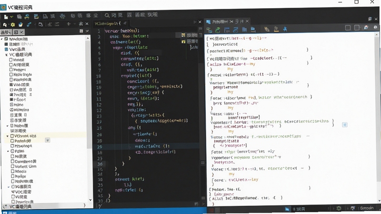Image resolution: width=381 pixels, height=214 pixels.
Task: Click the blue stacked-pages icon in right toolbar
Action: (253, 30)
